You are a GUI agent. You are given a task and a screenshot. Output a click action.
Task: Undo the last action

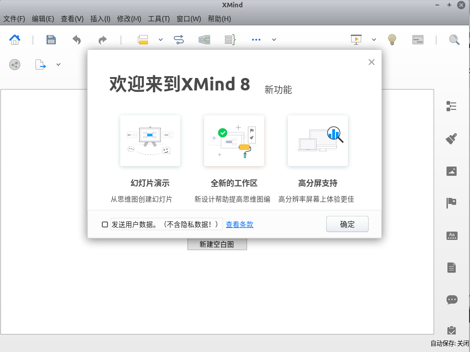[x=77, y=40]
